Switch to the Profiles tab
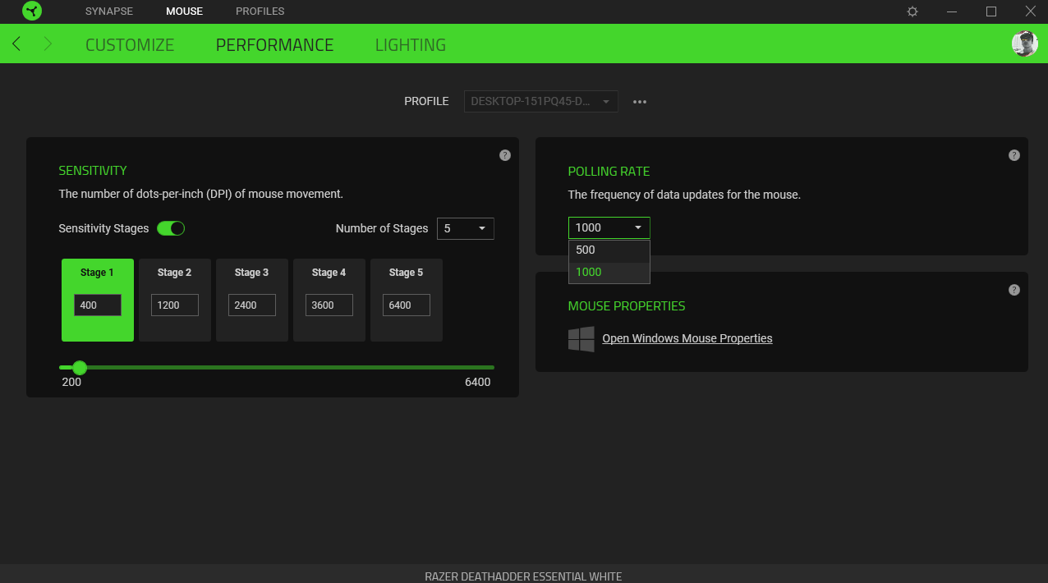Viewport: 1048px width, 583px height. tap(260, 11)
